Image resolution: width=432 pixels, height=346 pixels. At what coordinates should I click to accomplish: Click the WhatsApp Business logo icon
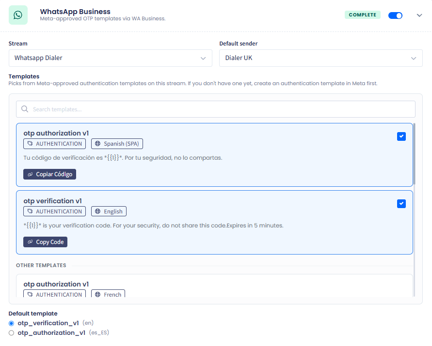coord(18,15)
